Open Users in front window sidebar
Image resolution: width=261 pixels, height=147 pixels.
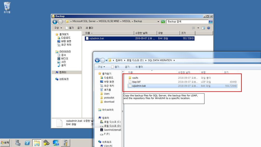105,94
